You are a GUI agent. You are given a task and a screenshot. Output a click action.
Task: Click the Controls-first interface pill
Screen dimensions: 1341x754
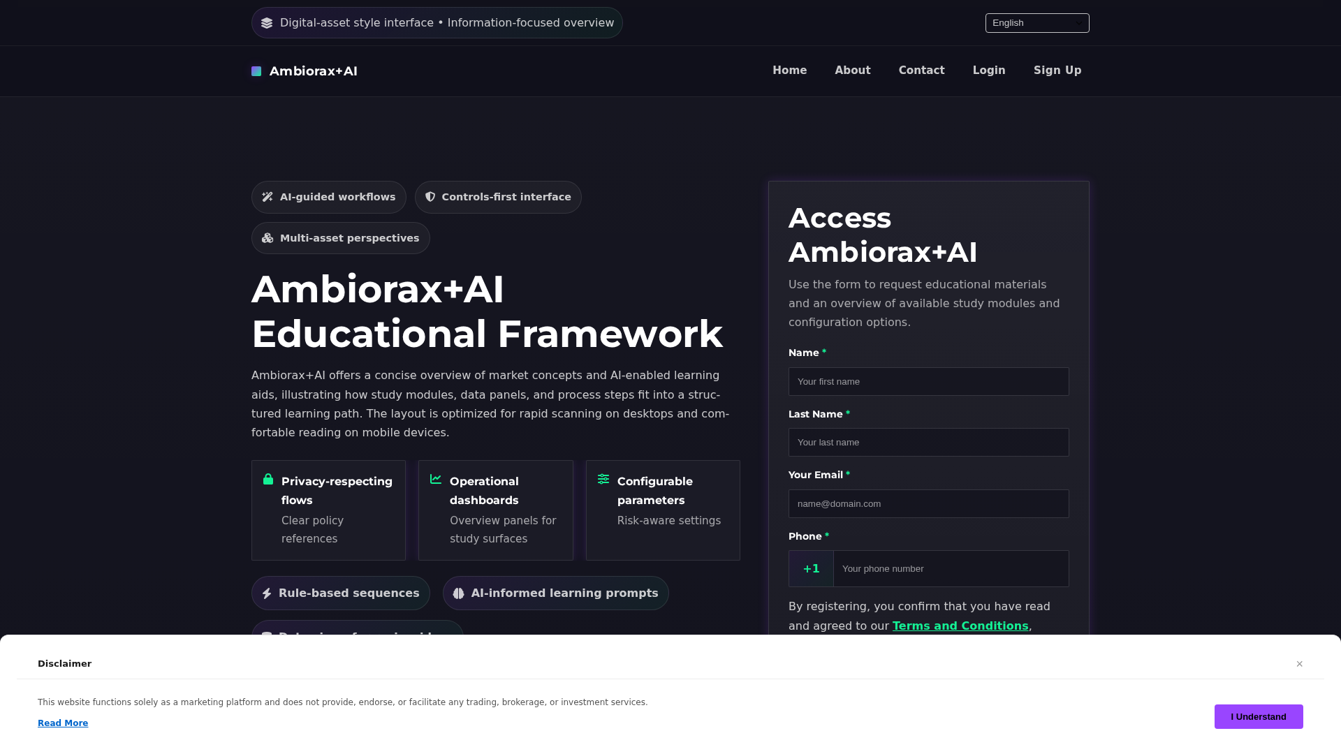point(498,198)
